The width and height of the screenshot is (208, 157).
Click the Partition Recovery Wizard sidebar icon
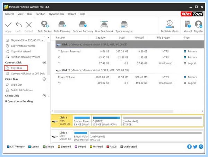7,57
